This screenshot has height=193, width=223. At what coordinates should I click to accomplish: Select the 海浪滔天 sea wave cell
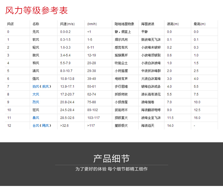(148, 125)
